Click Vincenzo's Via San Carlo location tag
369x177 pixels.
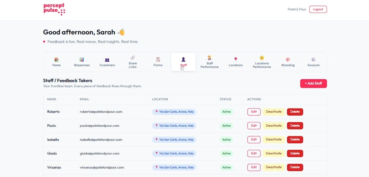click(x=174, y=167)
